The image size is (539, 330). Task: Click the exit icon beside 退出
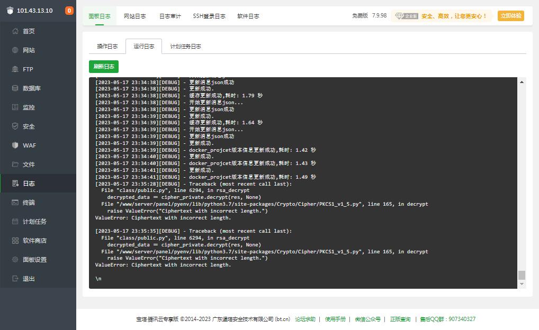[15, 279]
